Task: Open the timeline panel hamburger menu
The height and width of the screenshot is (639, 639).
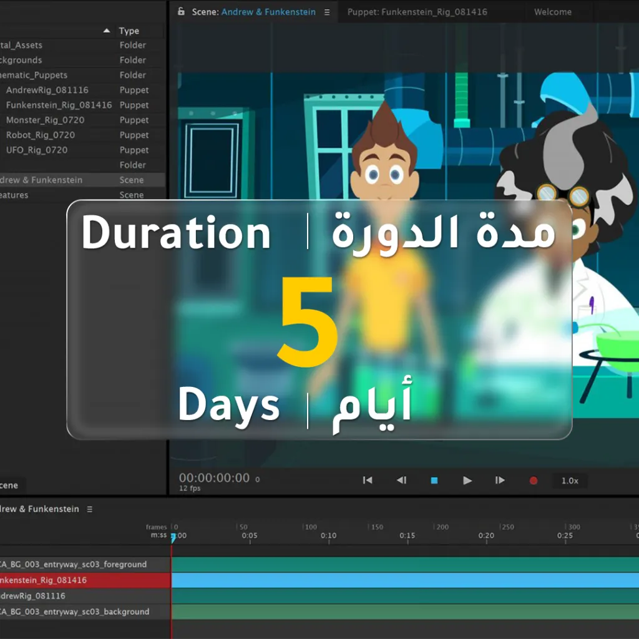Action: click(x=90, y=509)
